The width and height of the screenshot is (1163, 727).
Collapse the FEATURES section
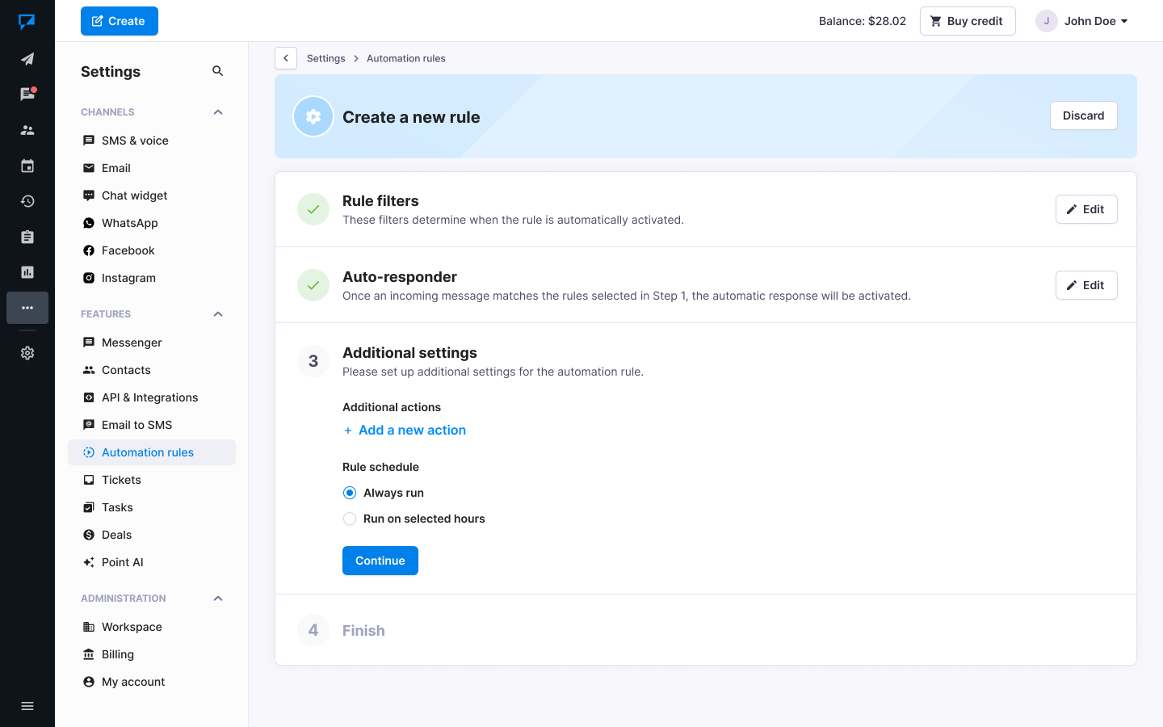(x=217, y=313)
